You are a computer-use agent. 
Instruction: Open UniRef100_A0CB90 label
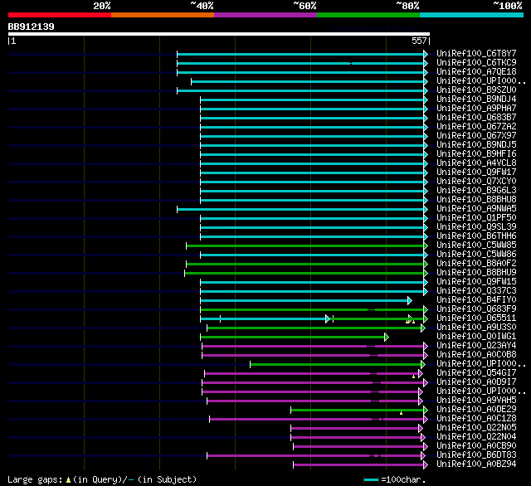(476, 446)
